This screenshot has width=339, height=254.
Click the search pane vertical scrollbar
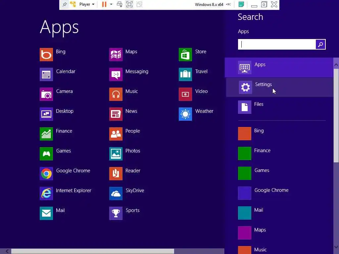[x=336, y=115]
